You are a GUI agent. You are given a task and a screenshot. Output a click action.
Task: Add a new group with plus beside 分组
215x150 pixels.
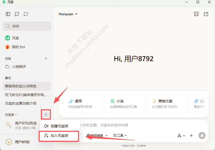[x=46, y=58]
